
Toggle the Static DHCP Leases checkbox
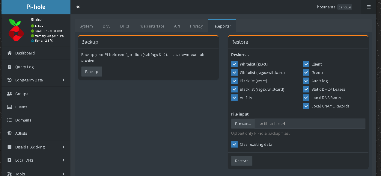click(x=306, y=89)
